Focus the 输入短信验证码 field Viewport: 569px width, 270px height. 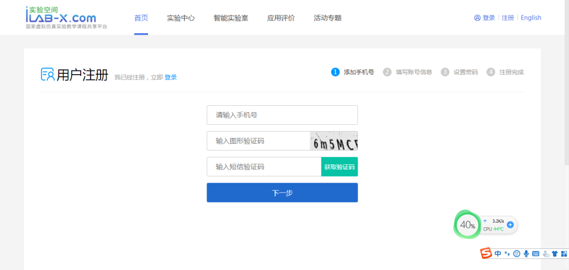tap(264, 167)
